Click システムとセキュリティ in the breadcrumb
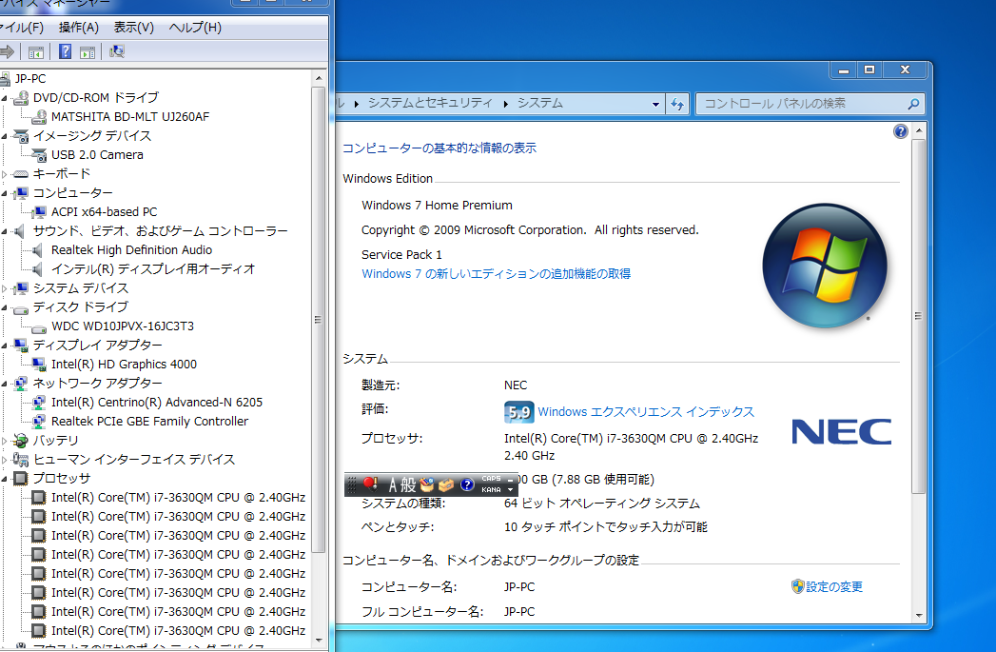The width and height of the screenshot is (996, 652). (x=430, y=103)
